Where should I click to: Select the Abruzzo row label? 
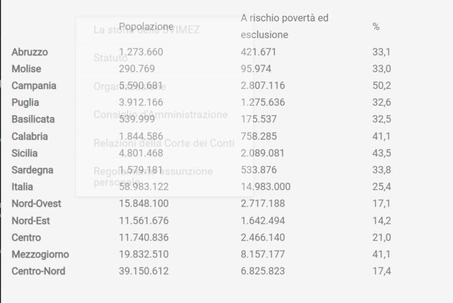29,52
